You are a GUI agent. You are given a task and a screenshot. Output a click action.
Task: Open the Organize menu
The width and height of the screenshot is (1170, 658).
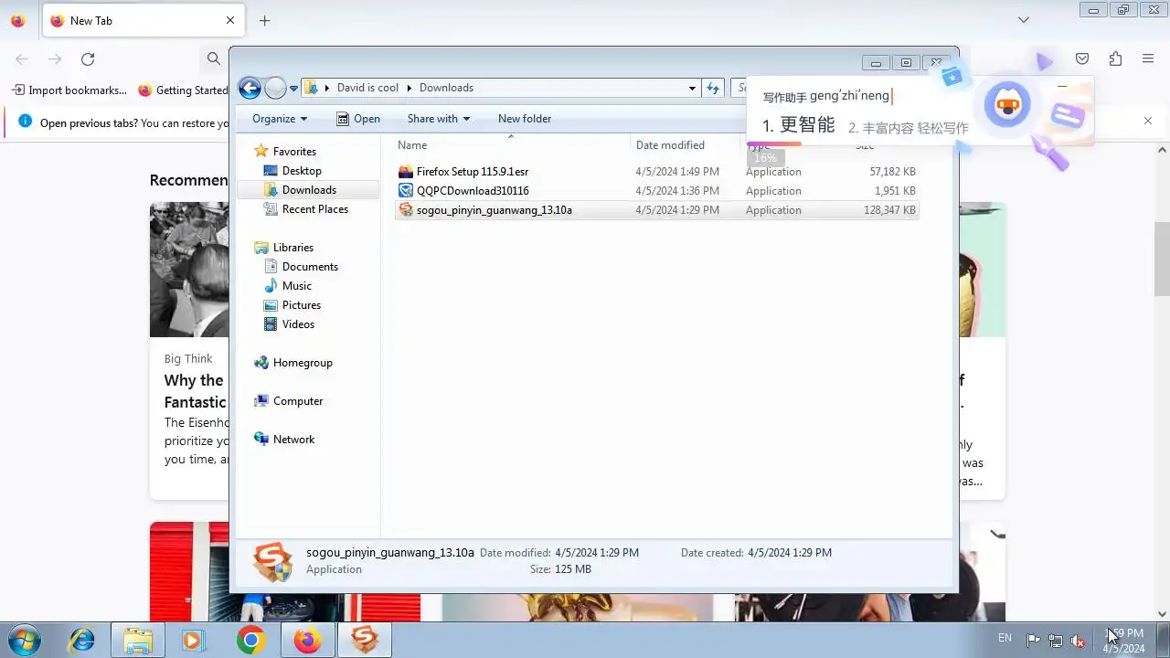[280, 119]
